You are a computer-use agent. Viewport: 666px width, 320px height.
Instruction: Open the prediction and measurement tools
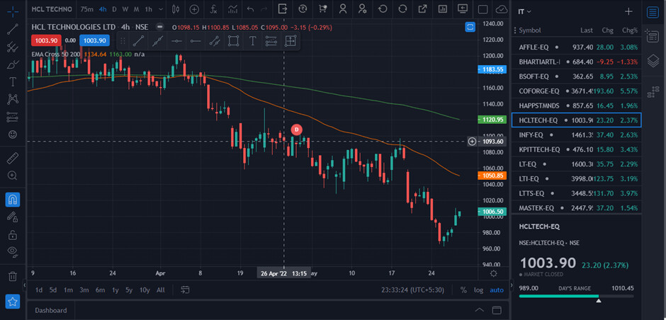click(x=13, y=117)
